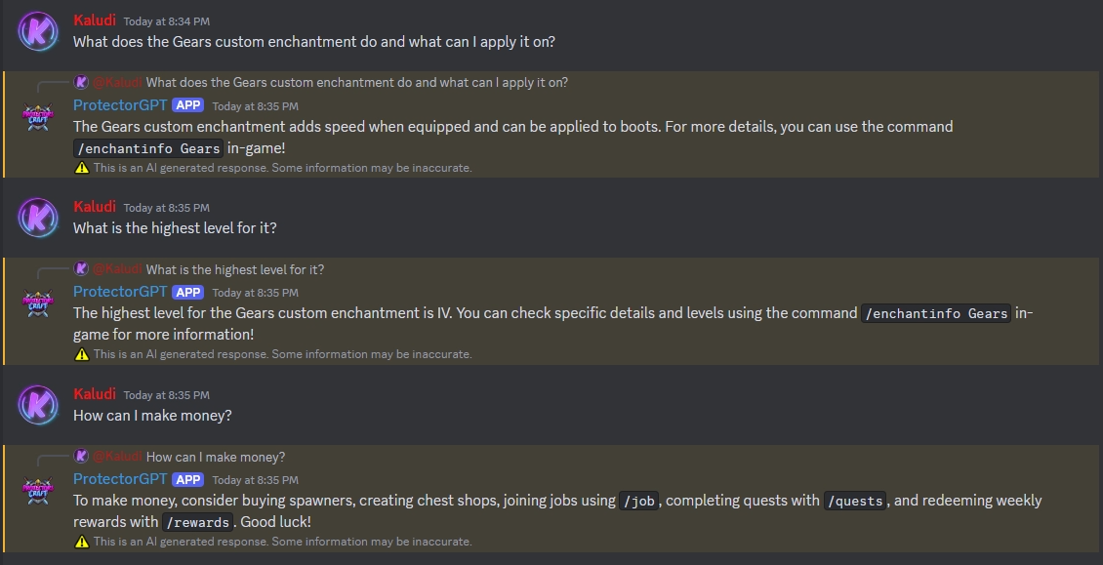Click the warning triangle under the Gears response
1103x565 pixels.
[x=81, y=168]
